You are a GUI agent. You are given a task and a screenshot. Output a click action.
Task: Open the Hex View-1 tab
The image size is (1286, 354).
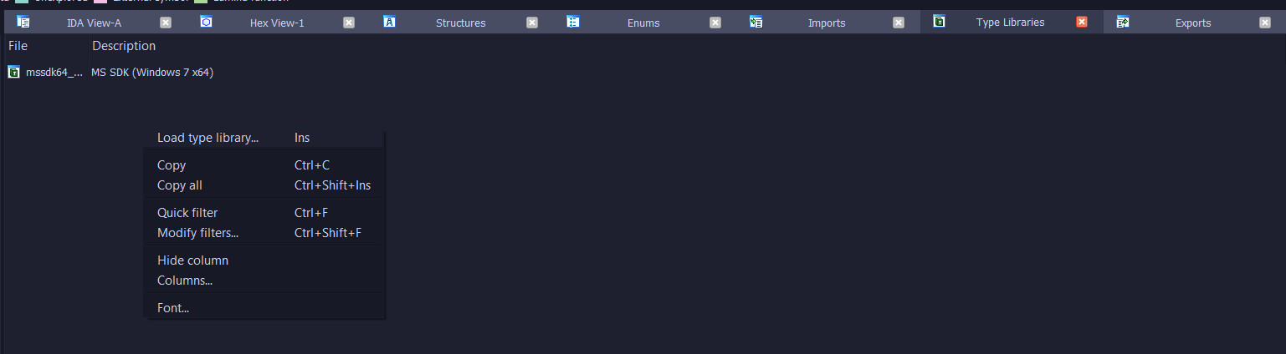(x=277, y=23)
